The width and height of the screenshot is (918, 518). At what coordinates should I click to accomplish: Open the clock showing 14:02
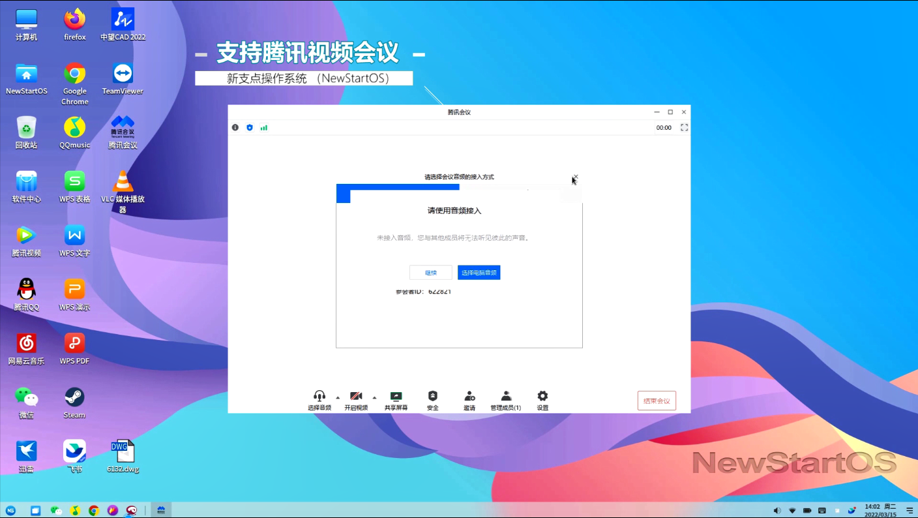pyautogui.click(x=880, y=510)
